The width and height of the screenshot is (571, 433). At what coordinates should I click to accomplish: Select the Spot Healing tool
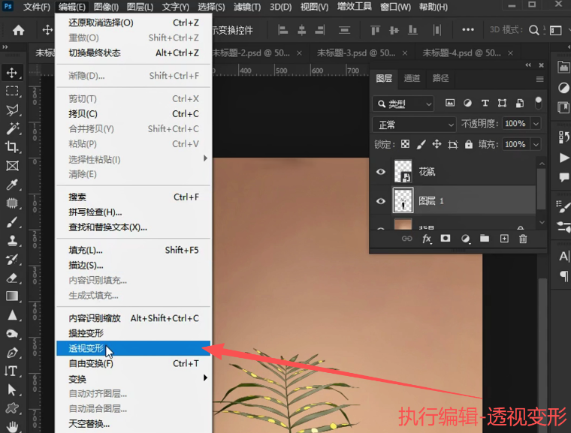click(12, 203)
